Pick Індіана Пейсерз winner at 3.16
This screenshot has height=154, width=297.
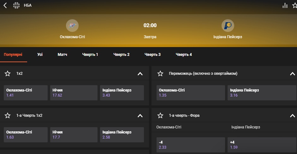click(262, 93)
